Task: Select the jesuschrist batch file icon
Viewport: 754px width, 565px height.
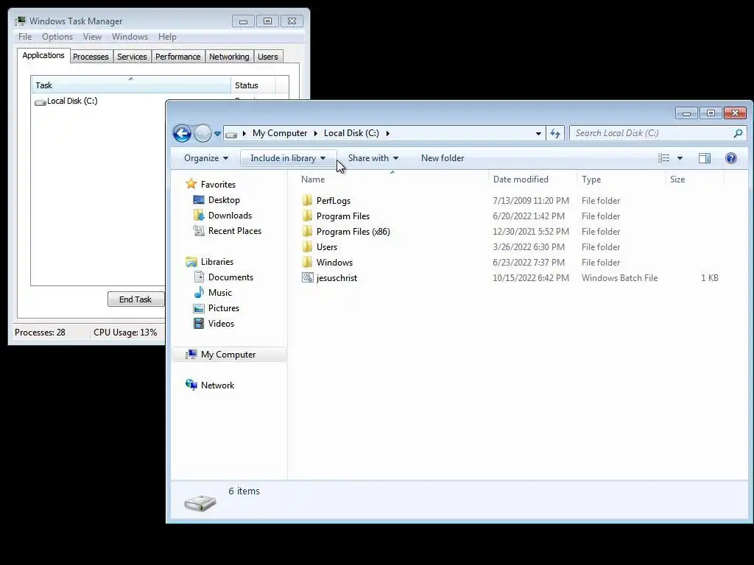Action: coord(307,277)
